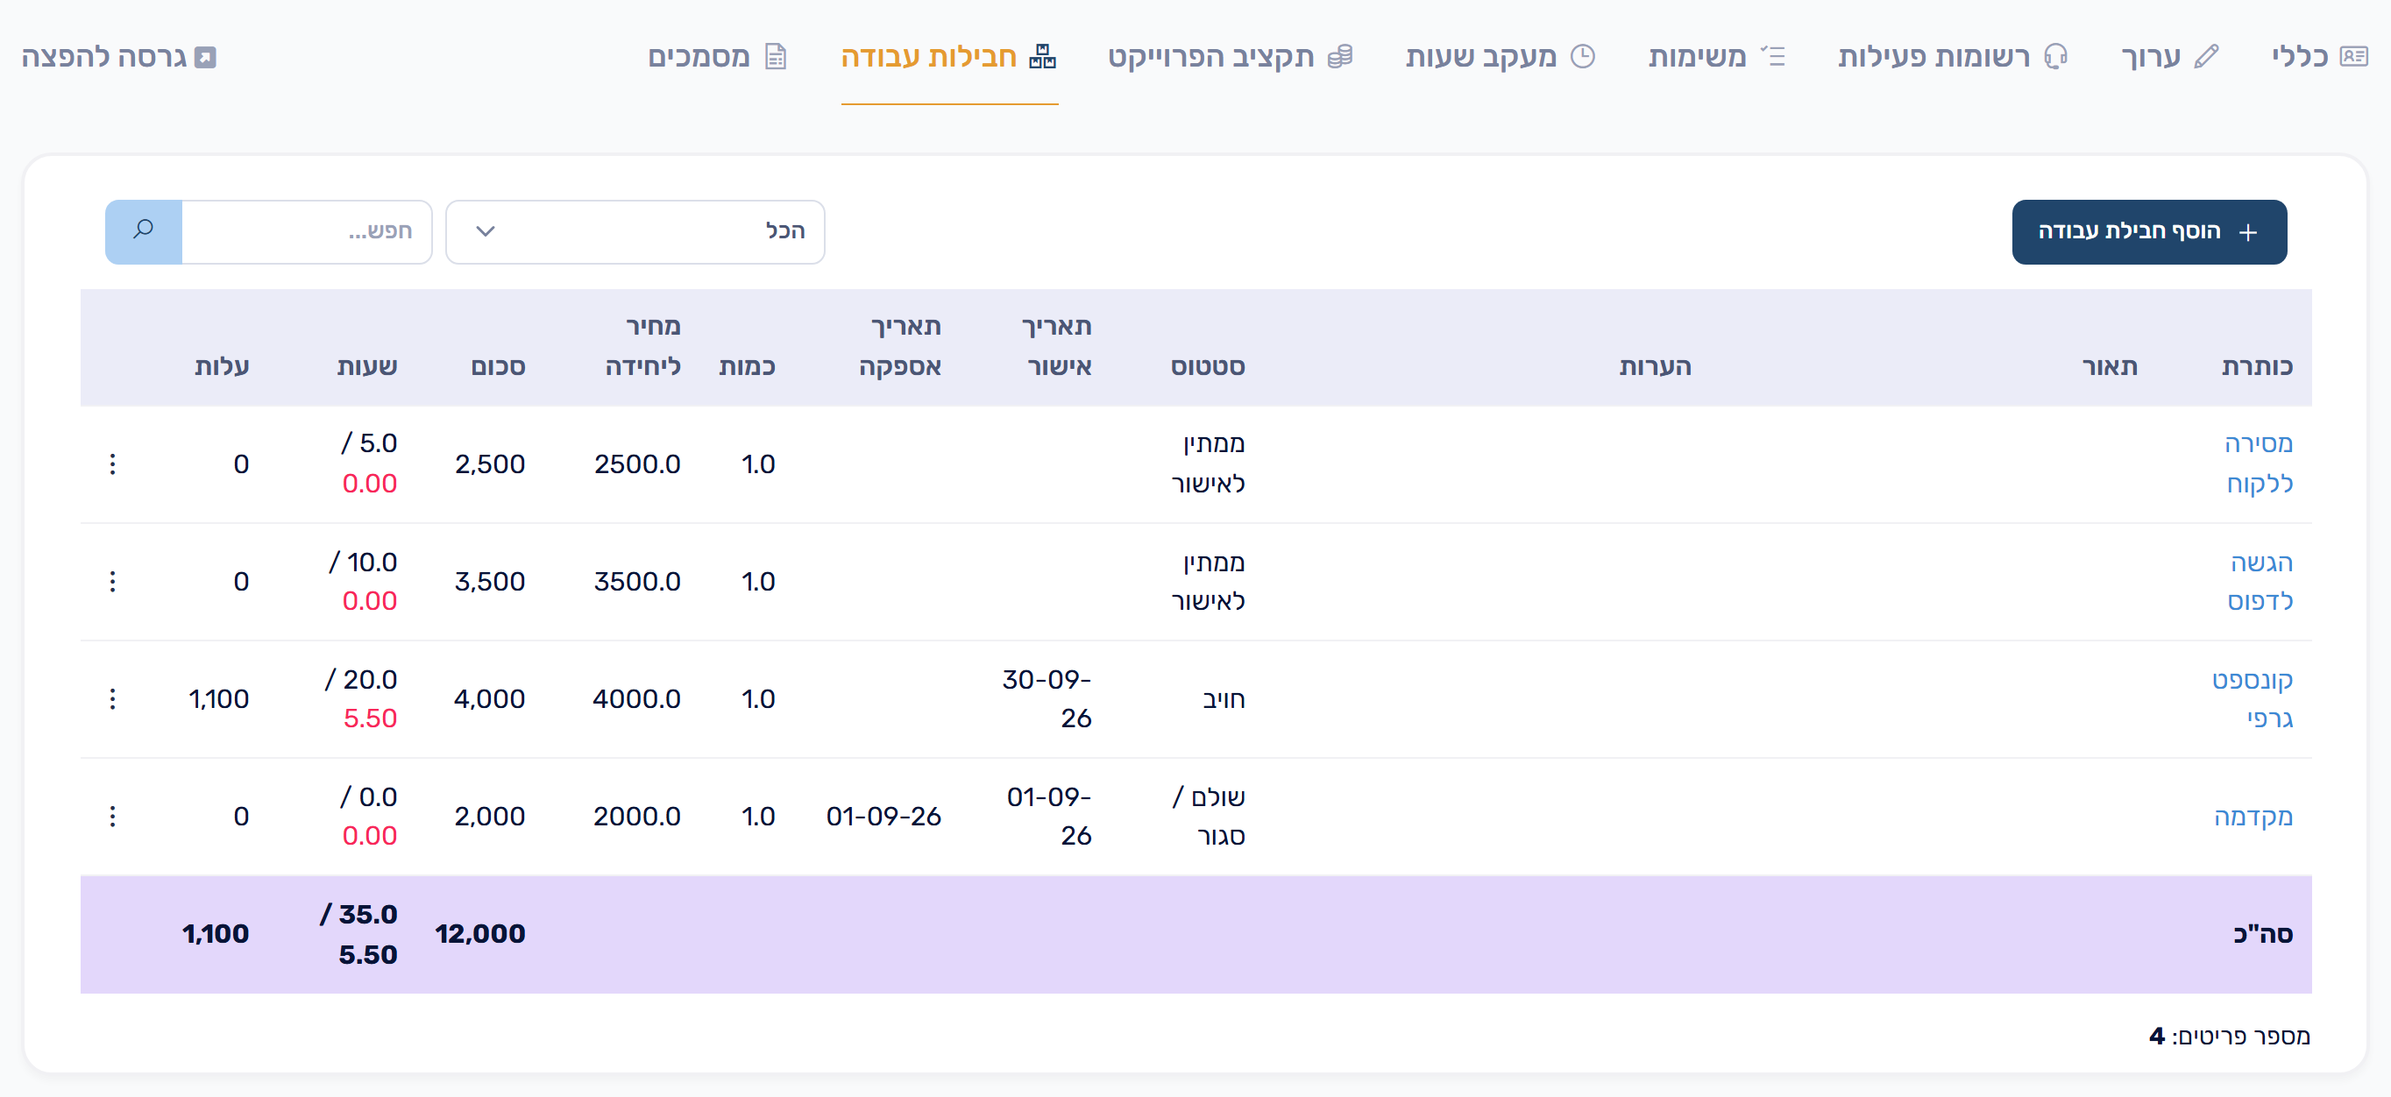
Task: Click the עלות column header
Action: 222,366
